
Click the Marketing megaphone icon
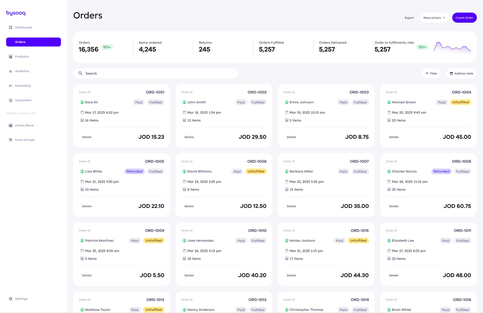(x=11, y=86)
